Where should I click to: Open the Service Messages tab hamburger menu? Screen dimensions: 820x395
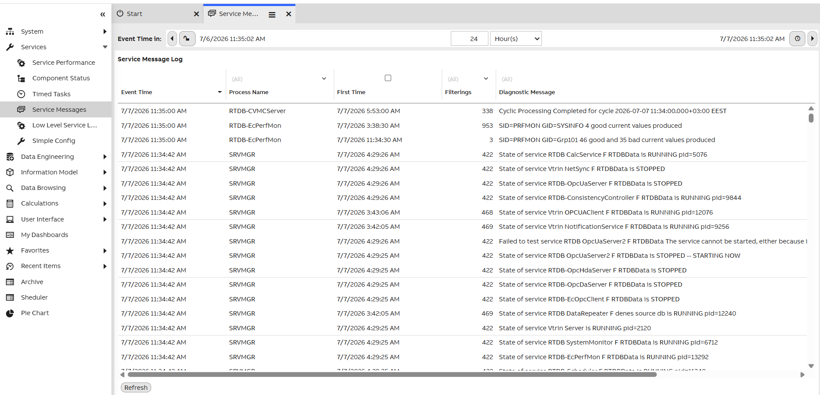pos(272,15)
